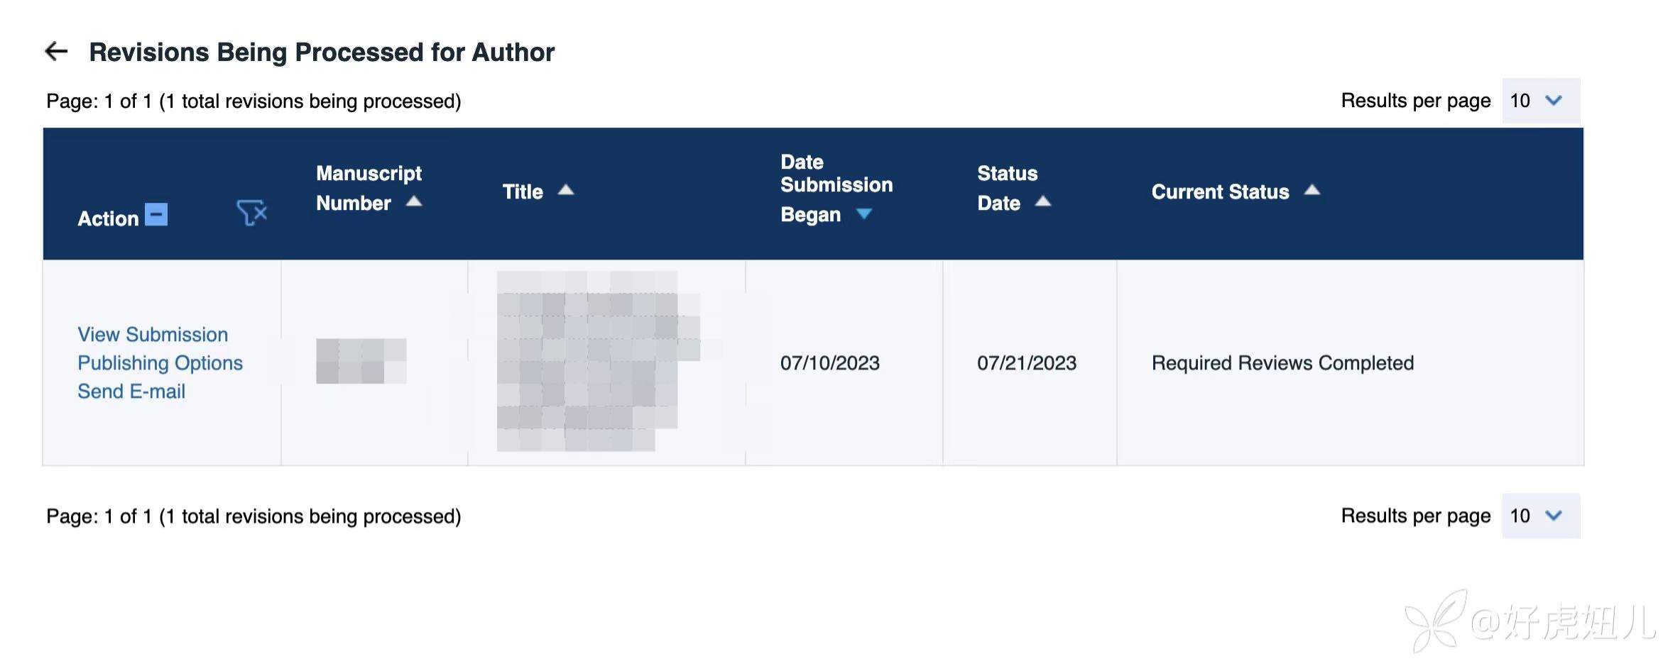Open the top Results per page dropdown
Image resolution: width=1663 pixels, height=661 pixels.
[1540, 101]
